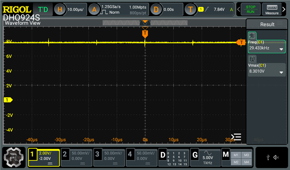Click the 800ps/pt resolution text
290x170 pixels.
[138, 13]
